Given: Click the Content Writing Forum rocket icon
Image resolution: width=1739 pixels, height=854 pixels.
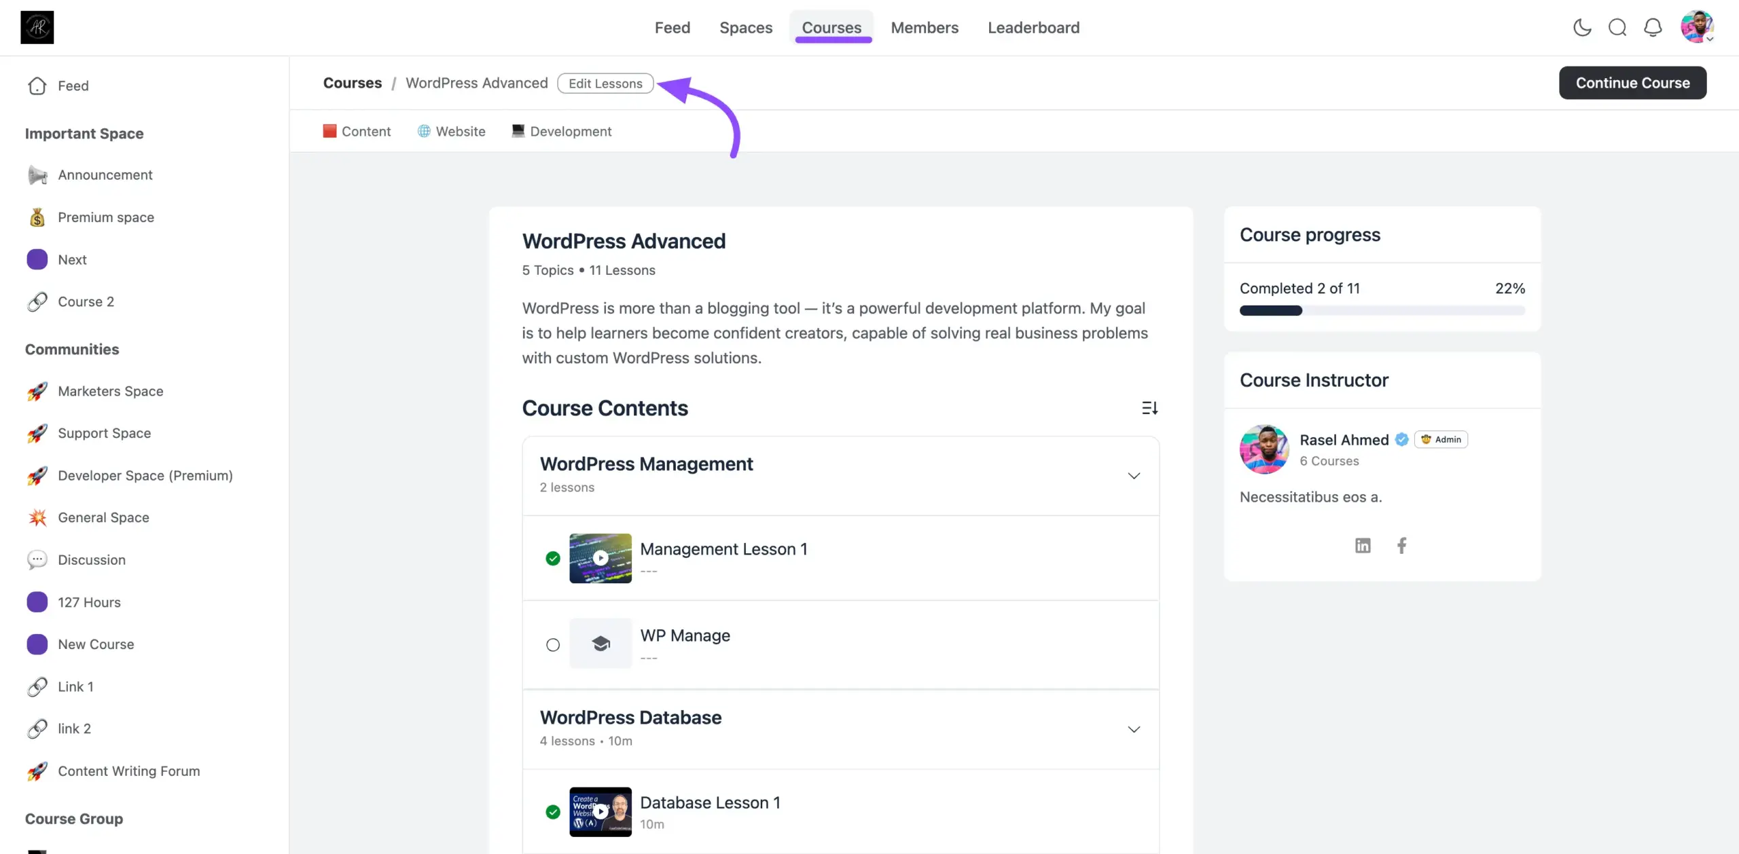Looking at the screenshot, I should (x=37, y=771).
